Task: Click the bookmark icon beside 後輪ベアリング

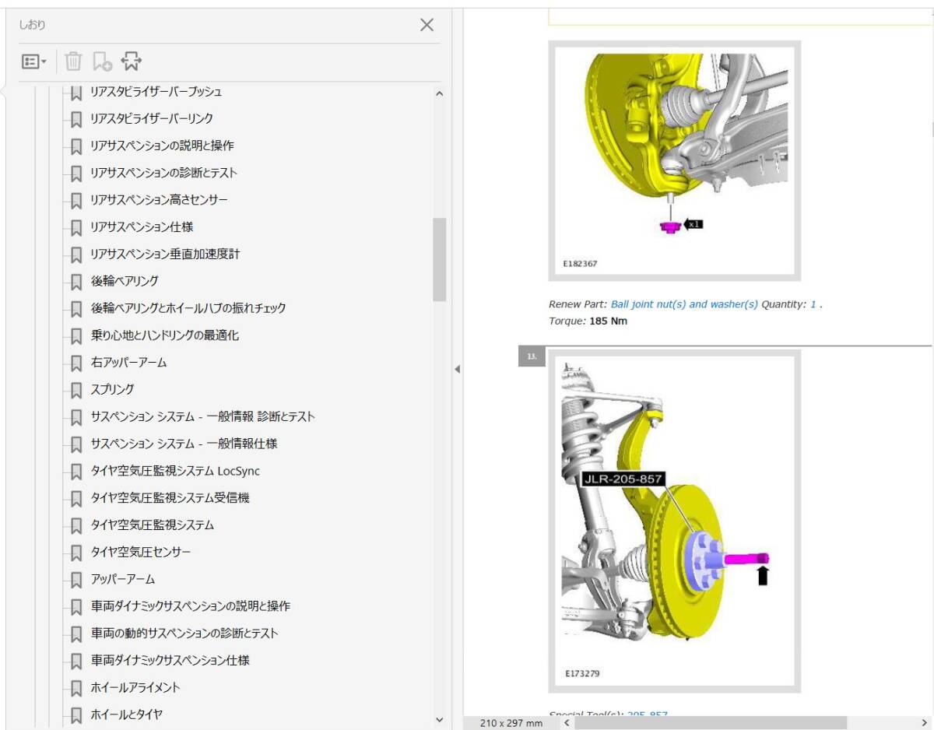Action: point(75,281)
